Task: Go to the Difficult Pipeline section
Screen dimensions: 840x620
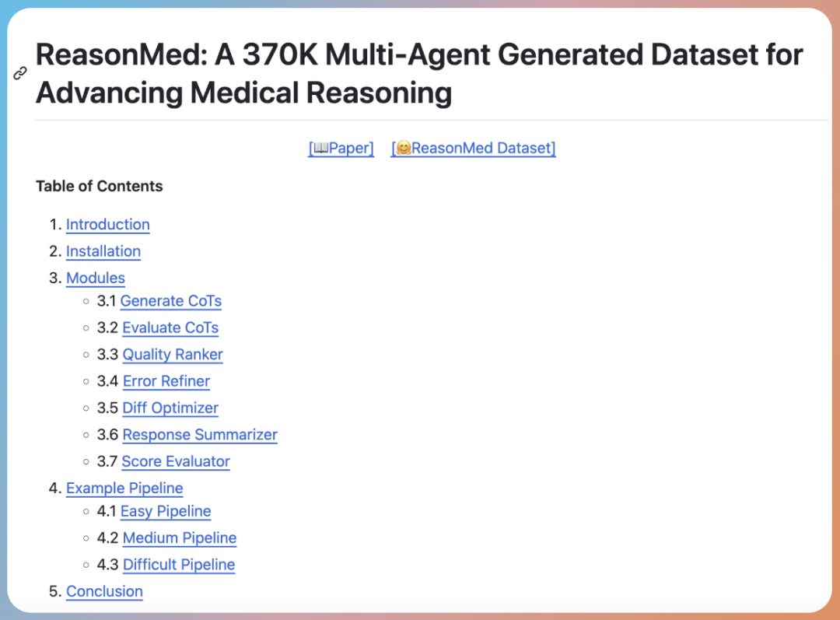Action: (x=179, y=565)
